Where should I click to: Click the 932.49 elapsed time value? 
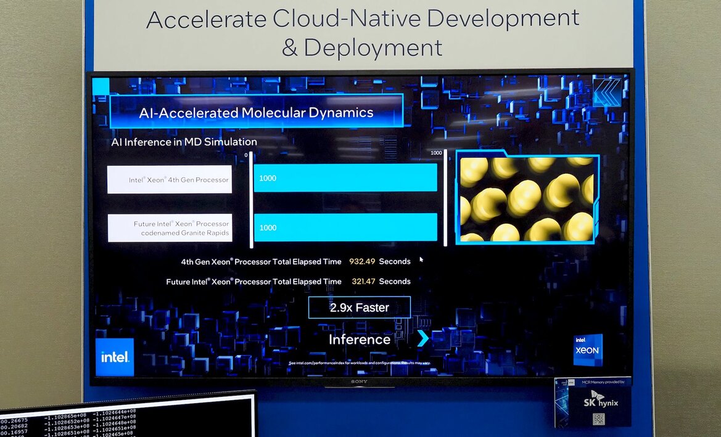[x=362, y=261]
